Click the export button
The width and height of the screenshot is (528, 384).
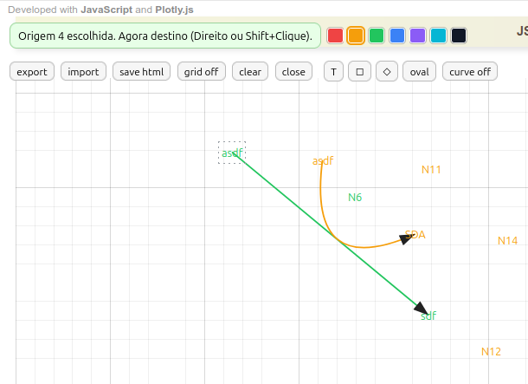[x=32, y=71]
